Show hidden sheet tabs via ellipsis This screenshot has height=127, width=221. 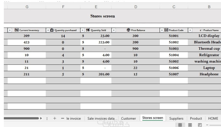point(62,118)
